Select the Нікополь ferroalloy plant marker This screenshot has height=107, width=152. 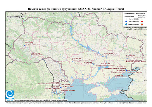(x=101, y=66)
